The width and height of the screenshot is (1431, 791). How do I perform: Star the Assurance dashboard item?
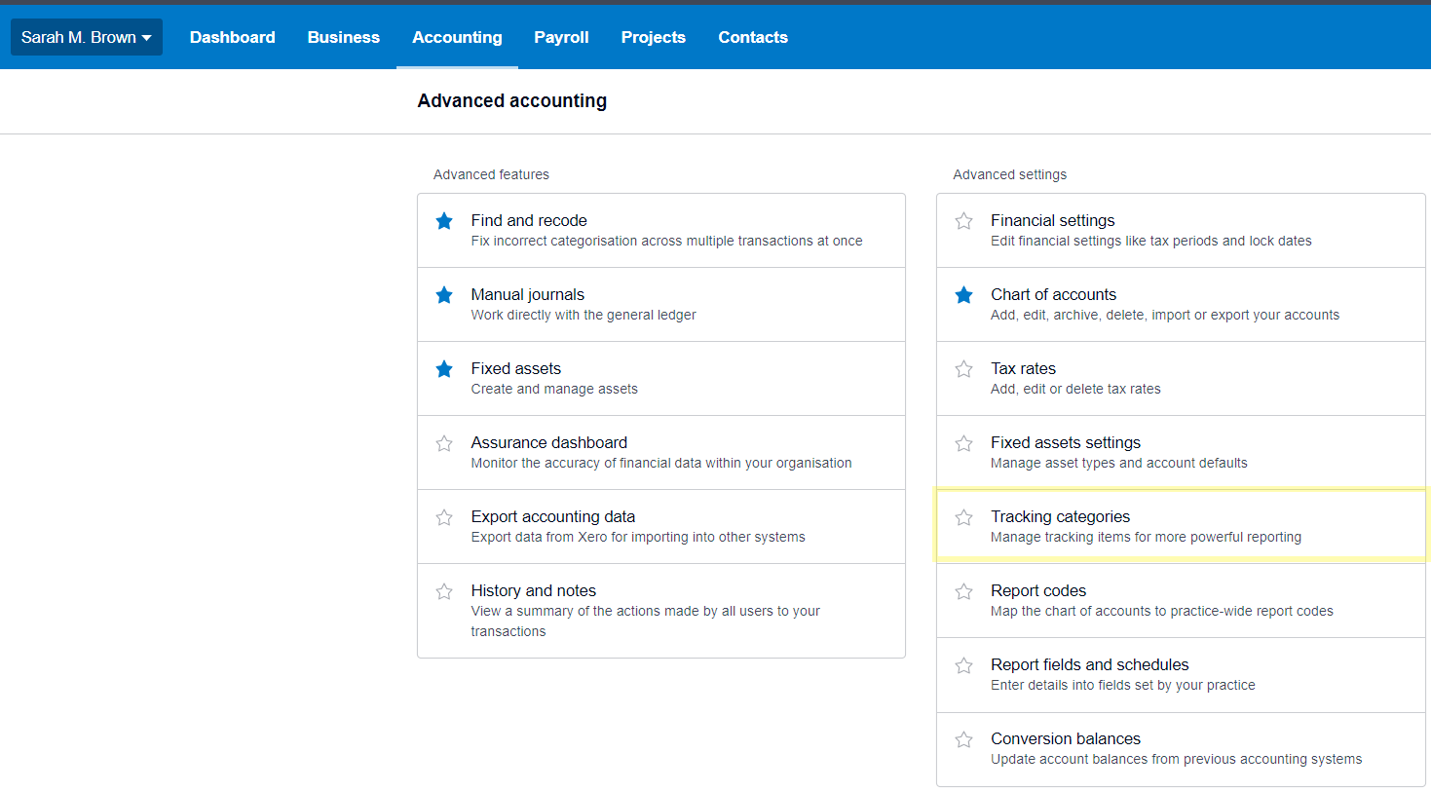coord(444,443)
